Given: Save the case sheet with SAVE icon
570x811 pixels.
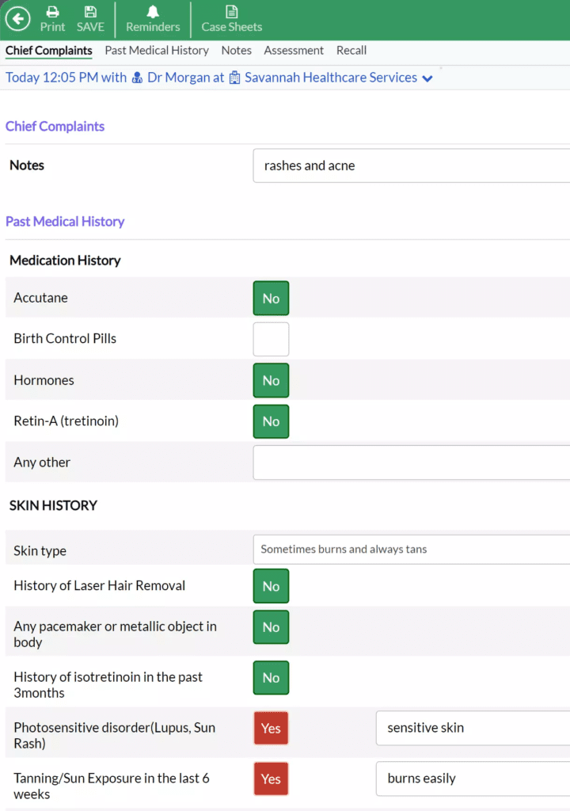Looking at the screenshot, I should coord(90,12).
